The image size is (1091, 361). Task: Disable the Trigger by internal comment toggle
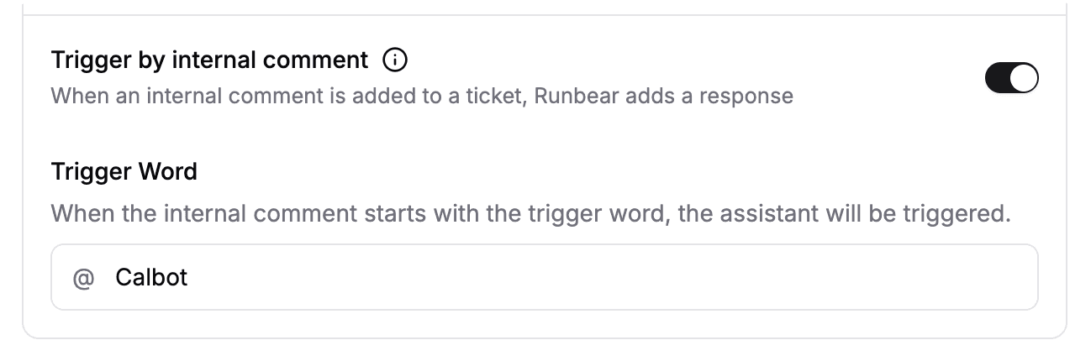pos(1011,78)
